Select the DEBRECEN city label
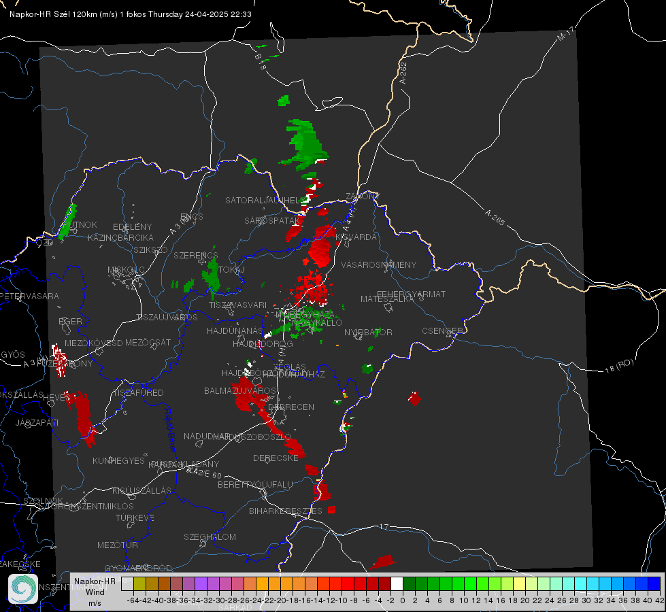 point(291,407)
